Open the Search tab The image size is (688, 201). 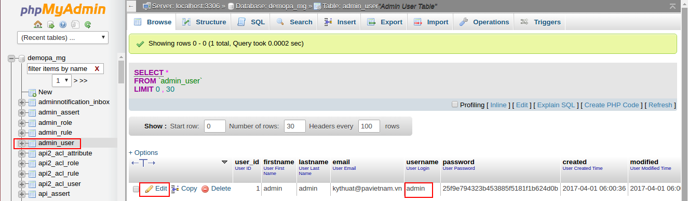(x=294, y=22)
